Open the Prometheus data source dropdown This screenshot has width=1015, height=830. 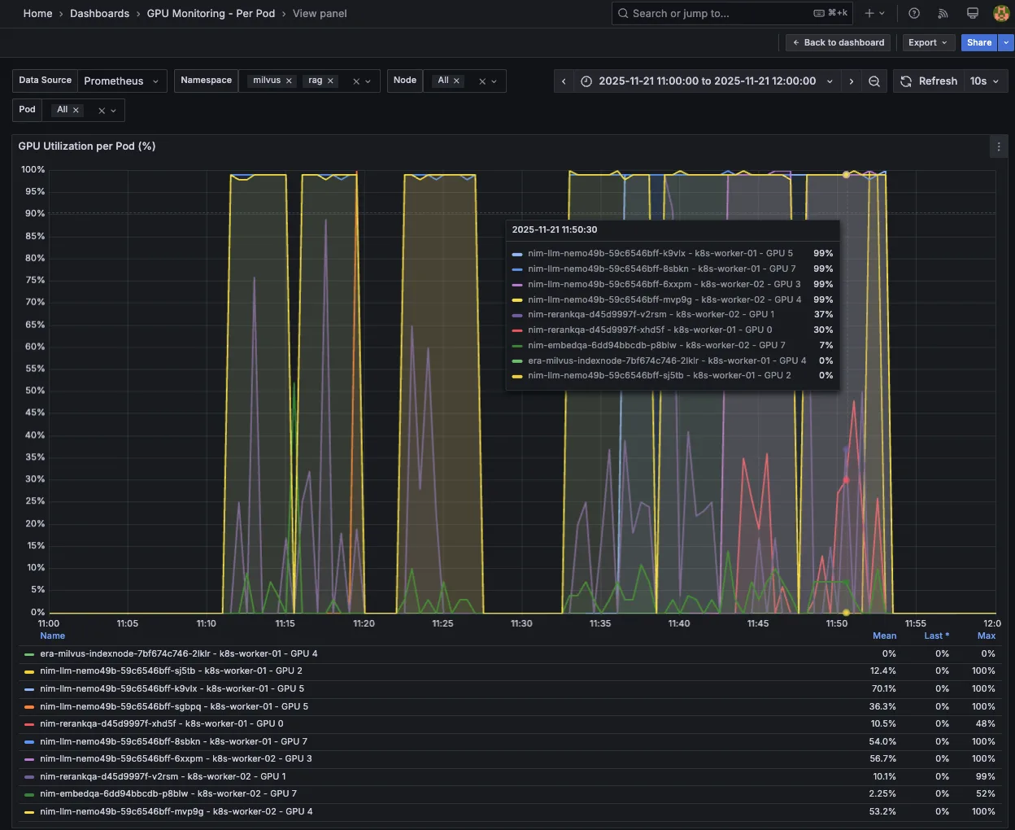click(122, 81)
